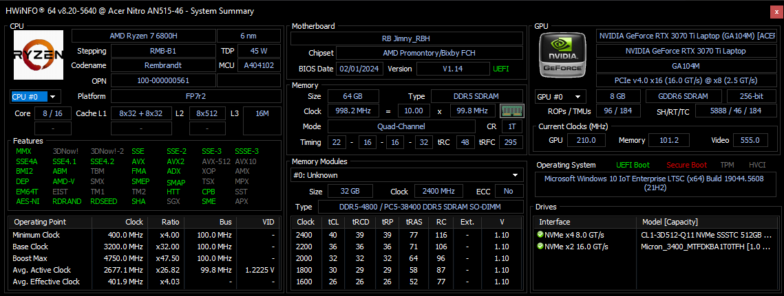The width and height of the screenshot is (784, 296).
Task: Select the 2400 clock row in timings table
Action: (x=407, y=235)
